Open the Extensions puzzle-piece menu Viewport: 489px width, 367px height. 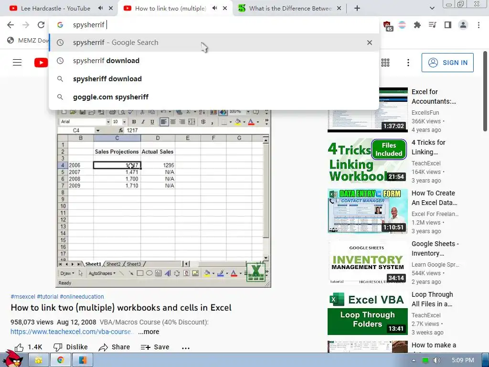[x=417, y=25]
